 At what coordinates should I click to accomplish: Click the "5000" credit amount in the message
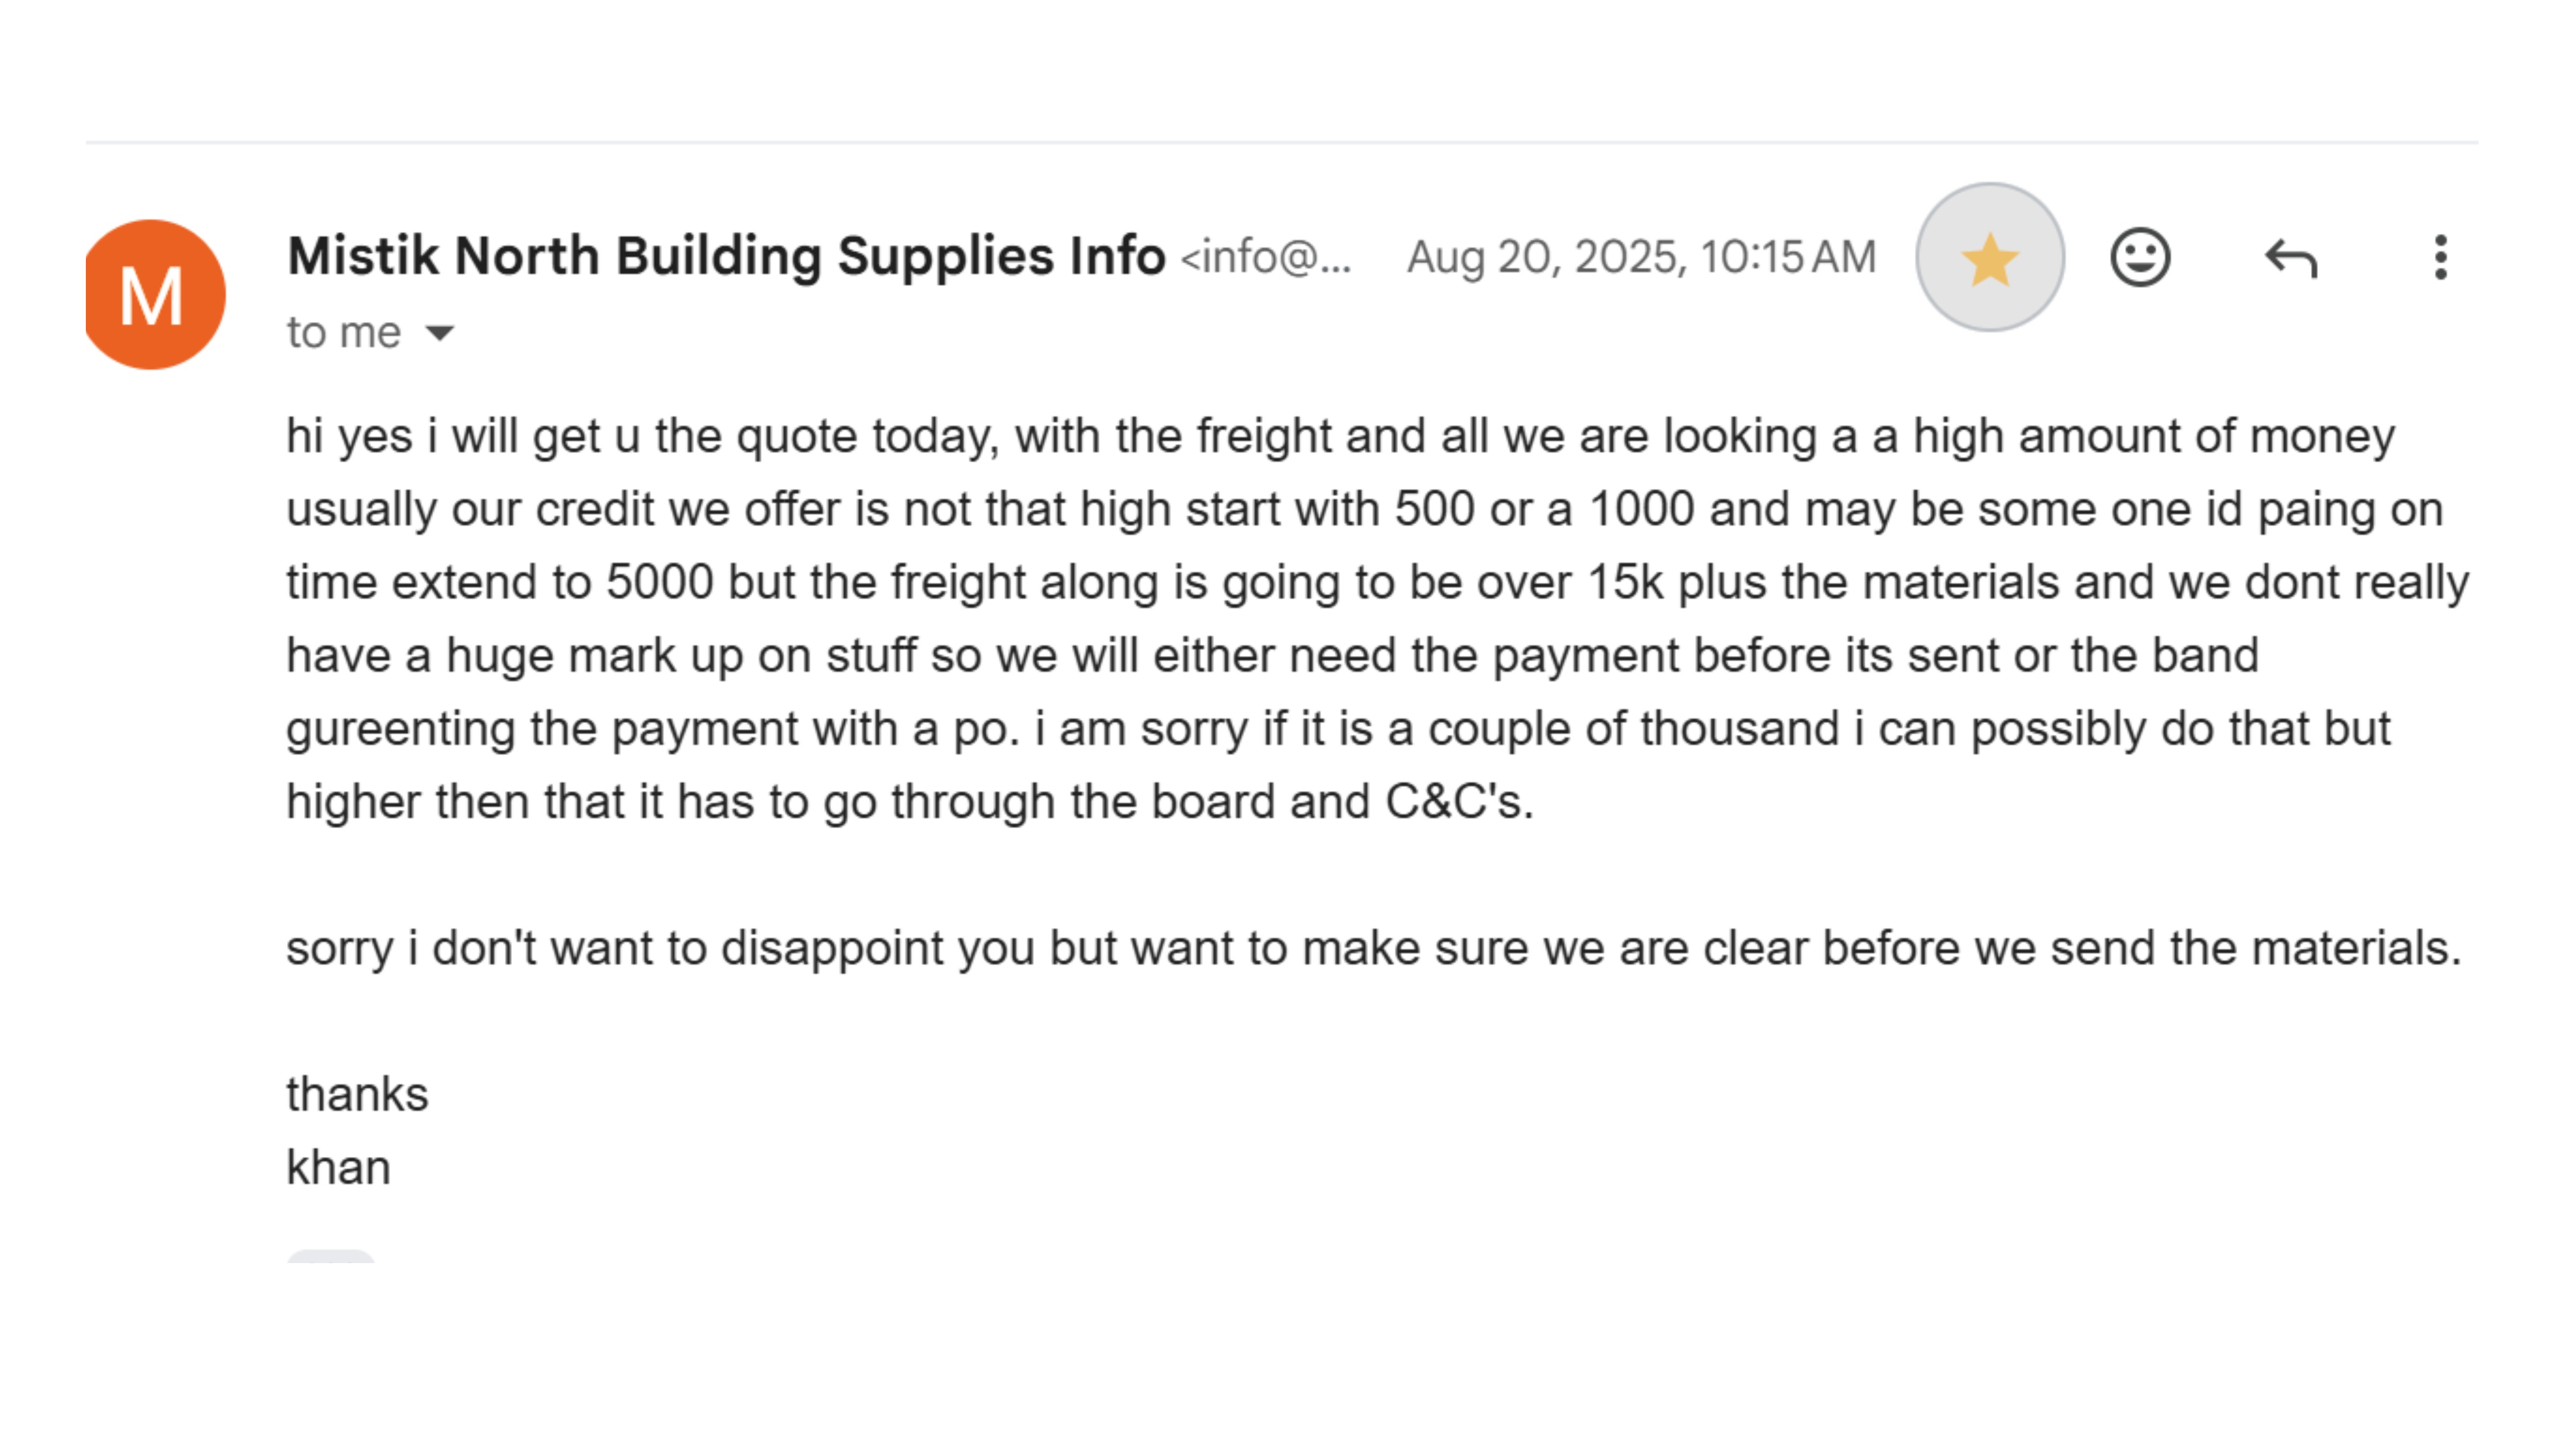pyautogui.click(x=659, y=582)
